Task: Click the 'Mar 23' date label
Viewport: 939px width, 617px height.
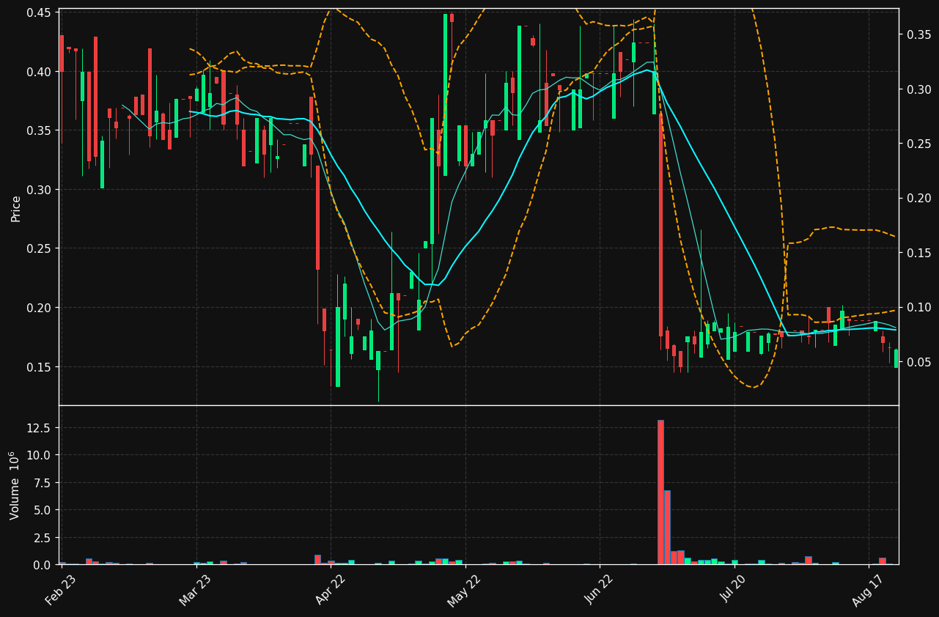Action: click(196, 590)
